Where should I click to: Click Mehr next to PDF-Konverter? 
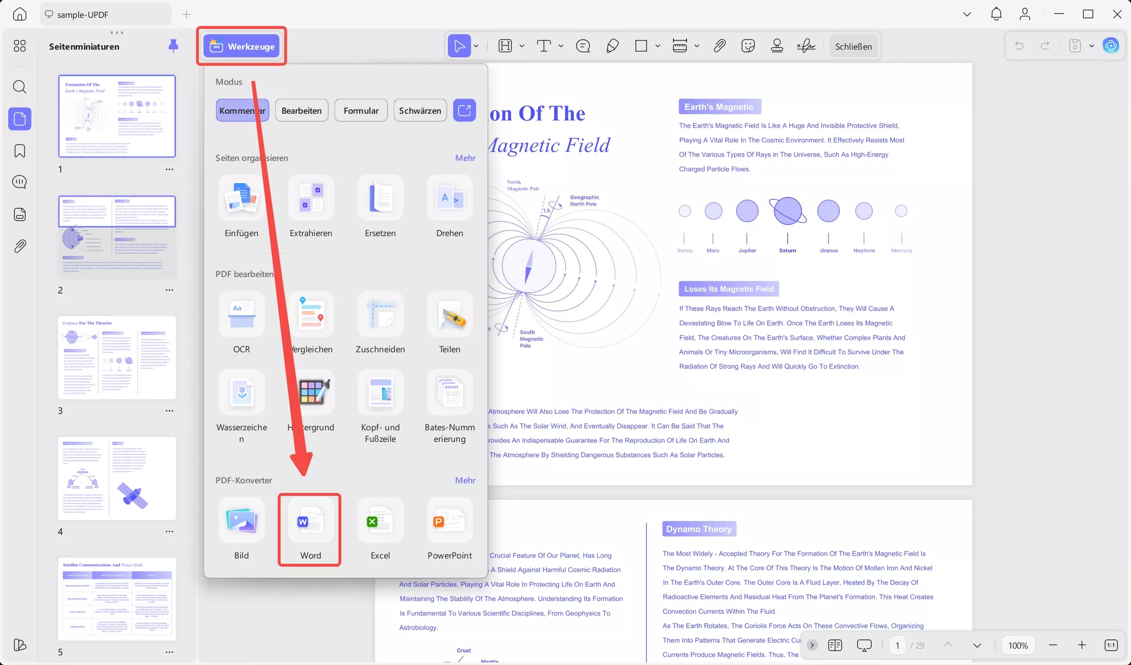point(465,480)
